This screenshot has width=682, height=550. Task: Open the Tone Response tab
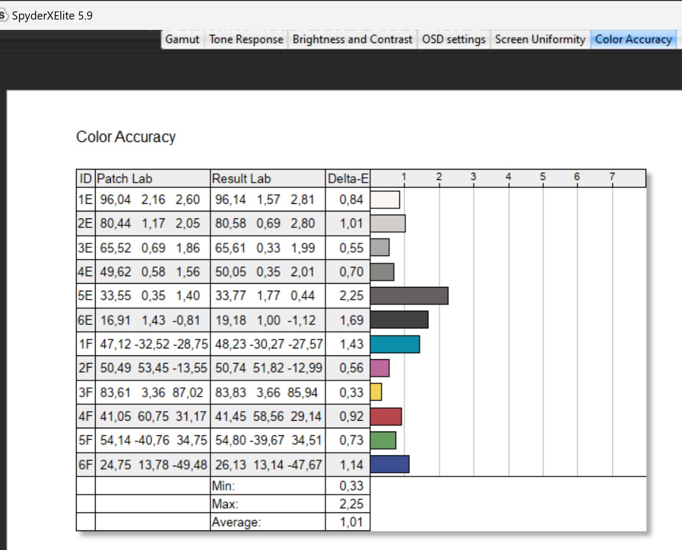coord(246,39)
